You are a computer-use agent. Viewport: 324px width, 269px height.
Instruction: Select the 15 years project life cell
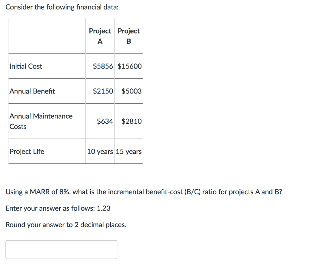click(x=128, y=151)
